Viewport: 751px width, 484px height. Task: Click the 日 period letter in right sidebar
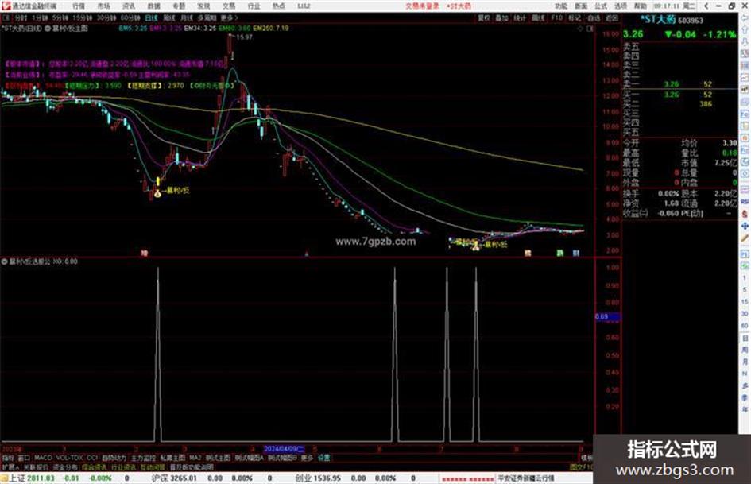tap(745, 339)
